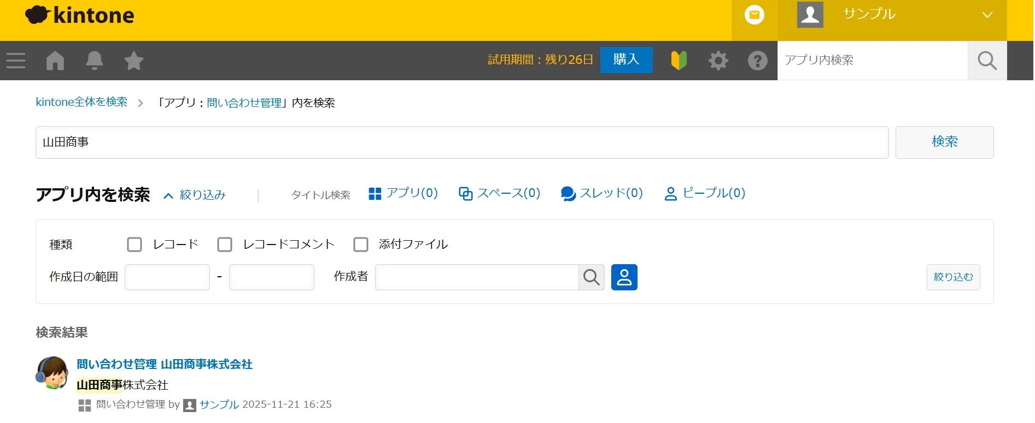
Task: Go to the kintone home portal
Action: [x=55, y=61]
